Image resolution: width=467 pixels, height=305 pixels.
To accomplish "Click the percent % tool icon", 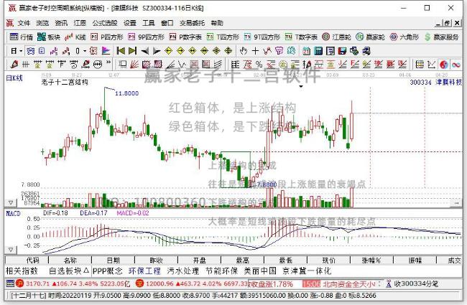I will [259, 64].
